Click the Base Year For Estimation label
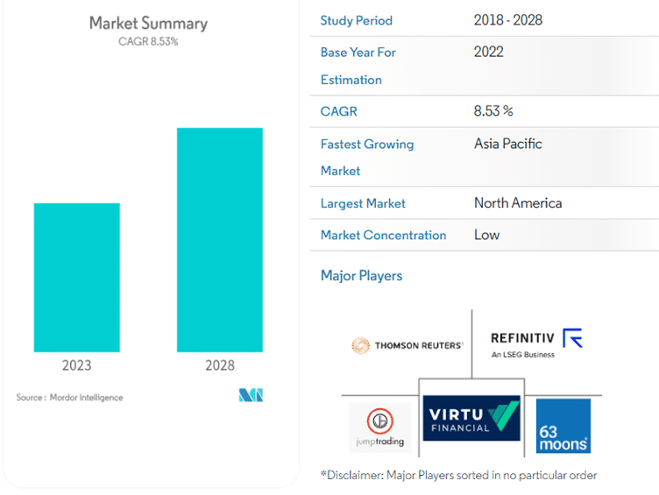Screen dimensions: 659x495 358,66
